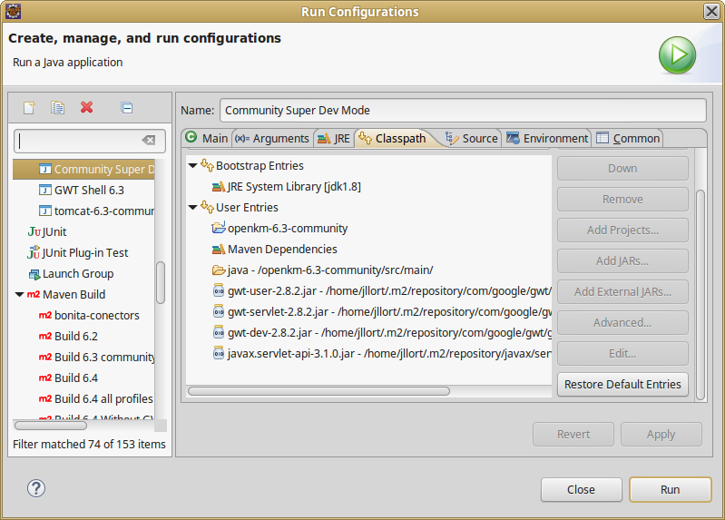Collapse the Maven Build group

19,294
